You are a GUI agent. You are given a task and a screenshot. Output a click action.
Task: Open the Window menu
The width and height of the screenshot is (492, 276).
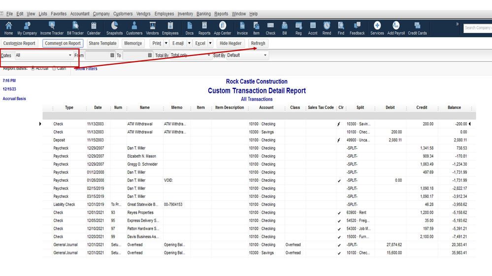point(239,14)
